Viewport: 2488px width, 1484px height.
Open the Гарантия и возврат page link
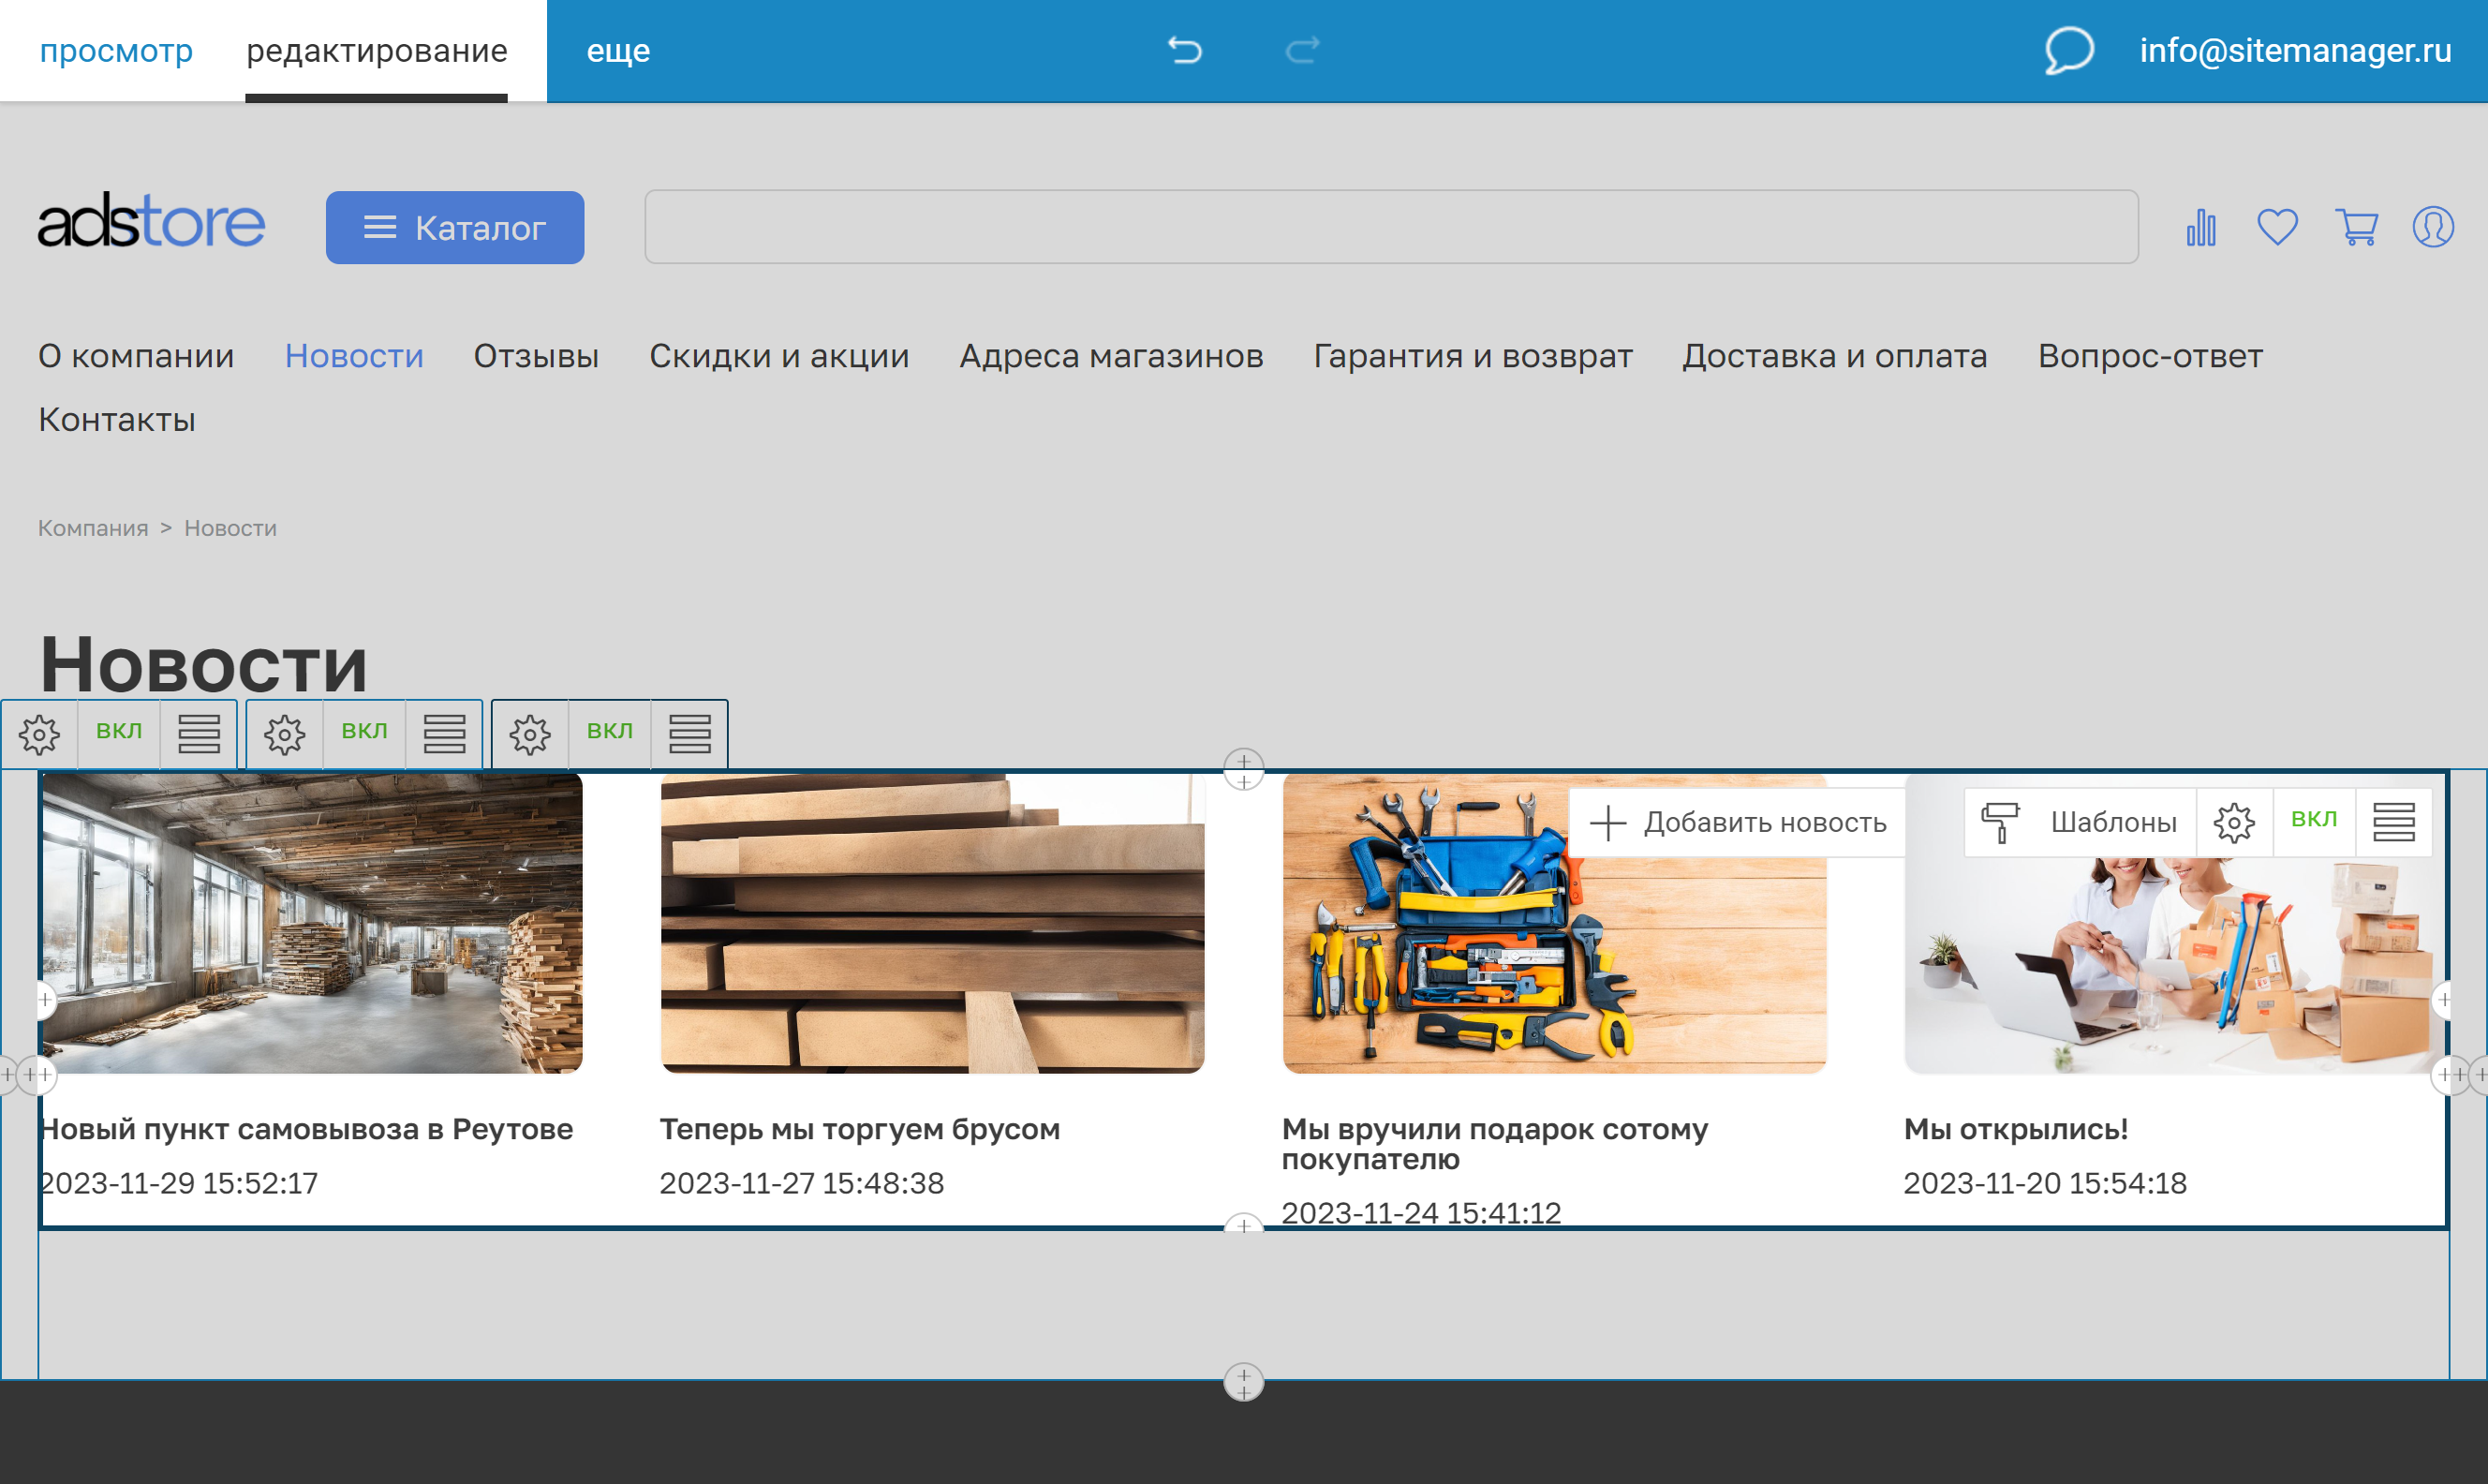[x=1473, y=355]
